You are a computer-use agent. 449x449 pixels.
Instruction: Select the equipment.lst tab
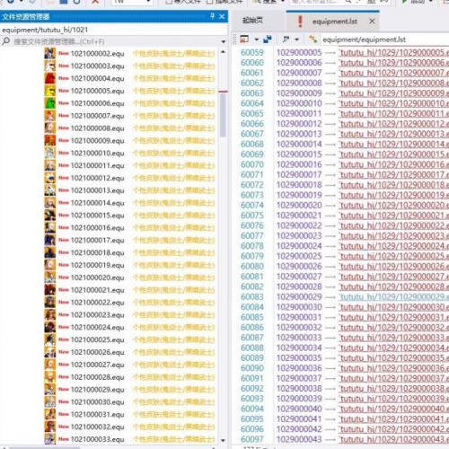[334, 22]
